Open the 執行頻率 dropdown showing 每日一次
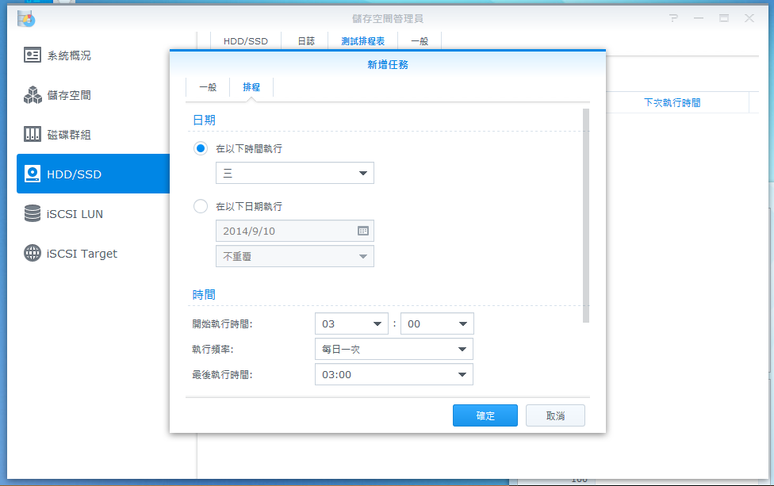The width and height of the screenshot is (774, 486). pos(394,349)
